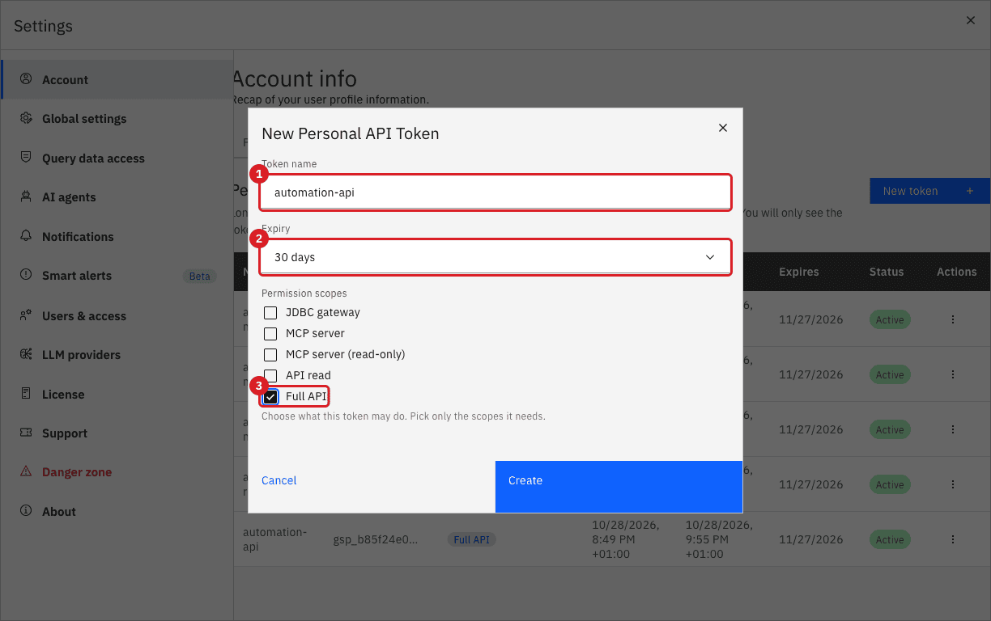Screen dimensions: 991x621
Task: Open the Support section
Action: point(117,433)
